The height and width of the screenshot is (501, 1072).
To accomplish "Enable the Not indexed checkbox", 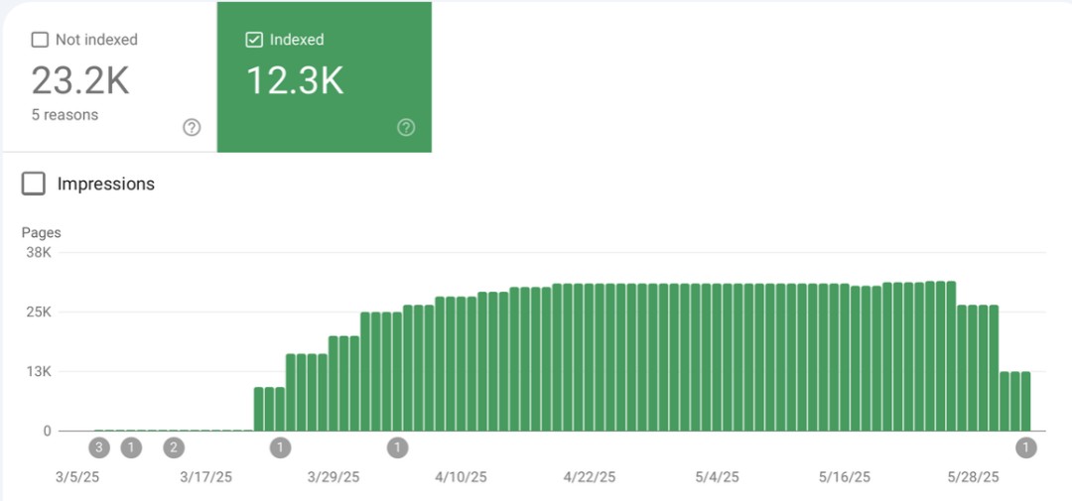I will click(40, 40).
